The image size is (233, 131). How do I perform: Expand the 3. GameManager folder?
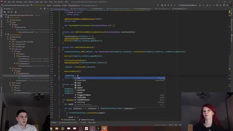pyautogui.click(x=10, y=47)
